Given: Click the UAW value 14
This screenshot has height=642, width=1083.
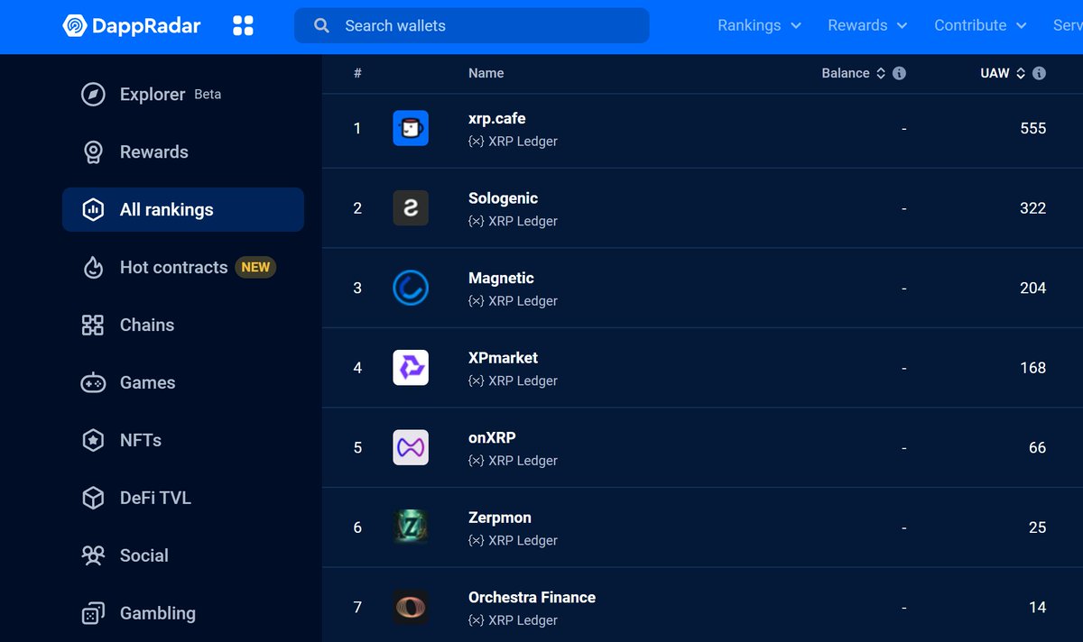Looking at the screenshot, I should pos(1037,607).
